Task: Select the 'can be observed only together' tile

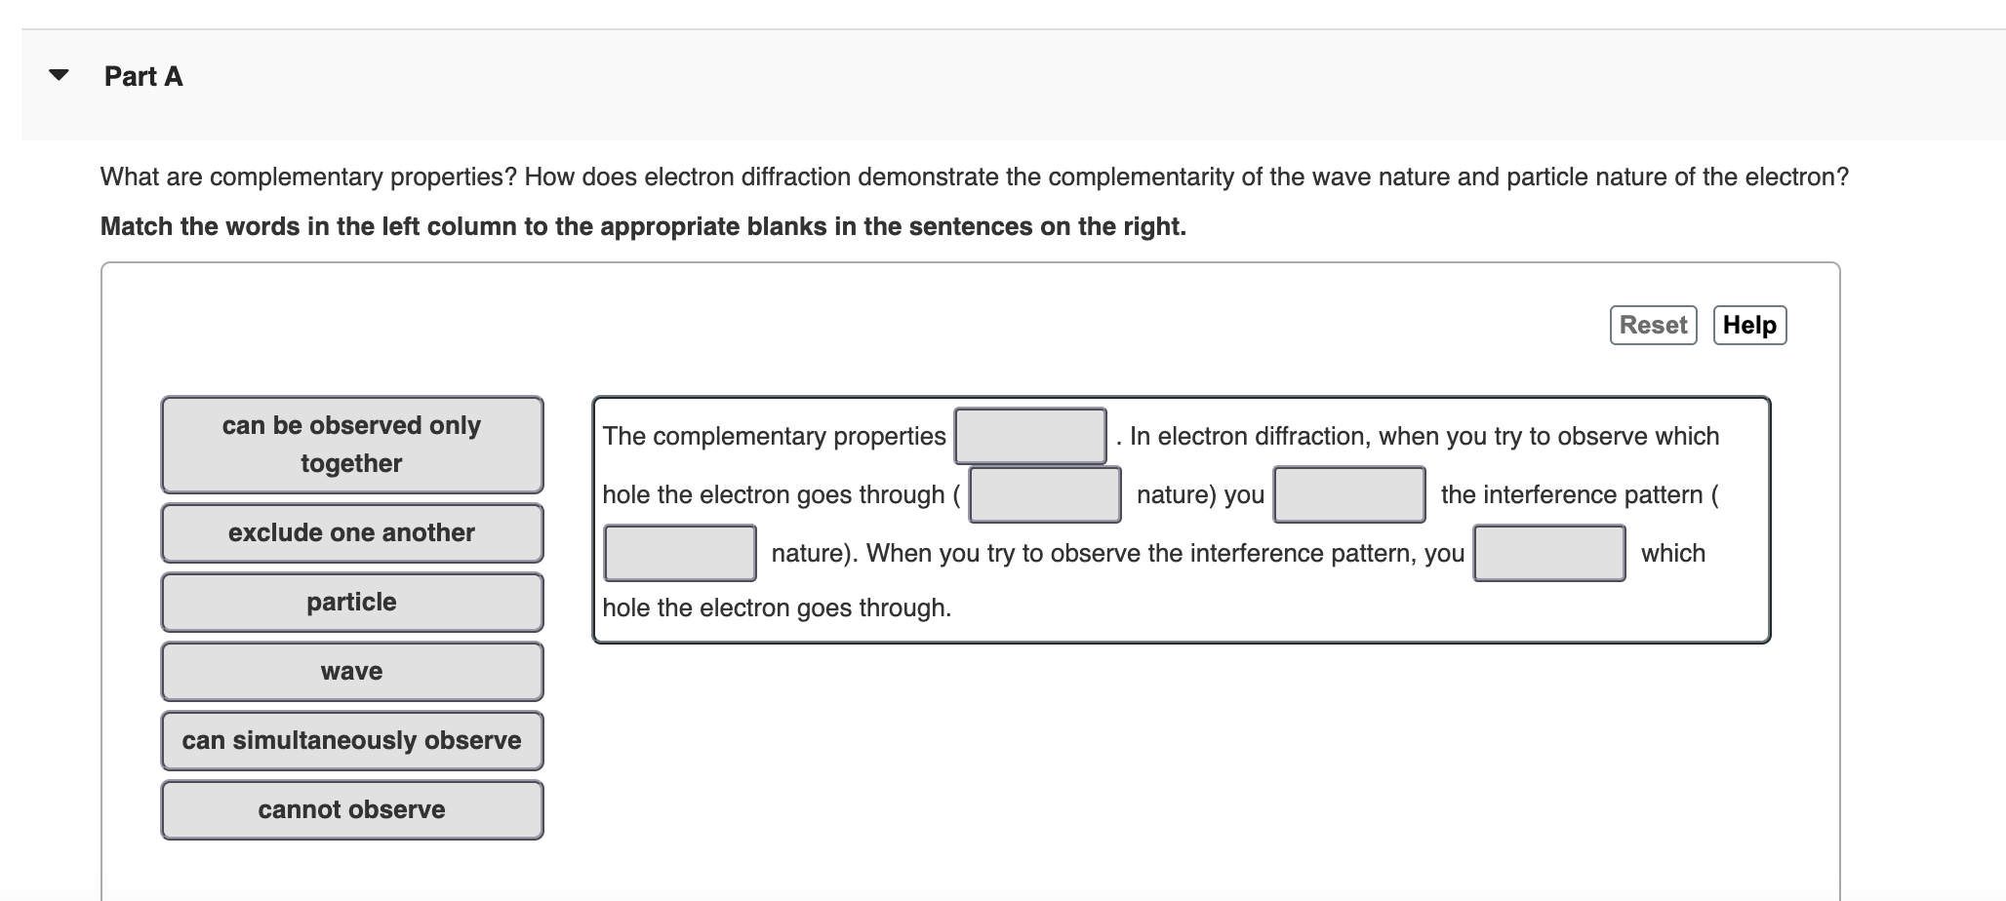Action: [x=351, y=445]
